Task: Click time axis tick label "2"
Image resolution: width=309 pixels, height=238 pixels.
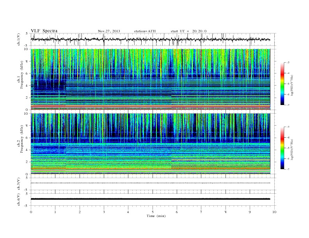Action: (80, 212)
